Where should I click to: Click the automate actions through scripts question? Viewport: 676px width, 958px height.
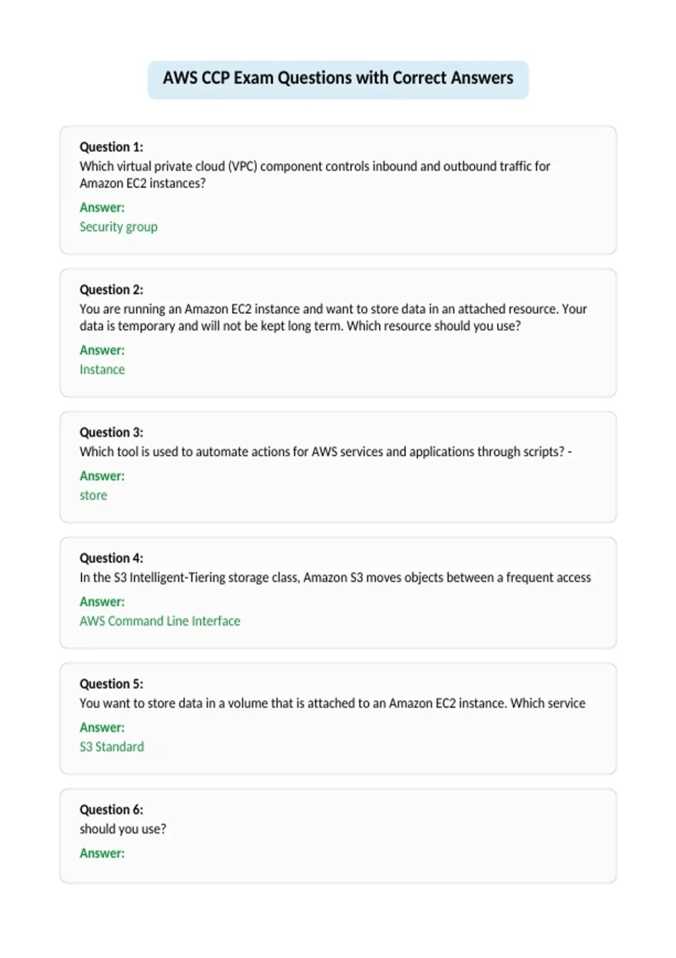pos(326,452)
